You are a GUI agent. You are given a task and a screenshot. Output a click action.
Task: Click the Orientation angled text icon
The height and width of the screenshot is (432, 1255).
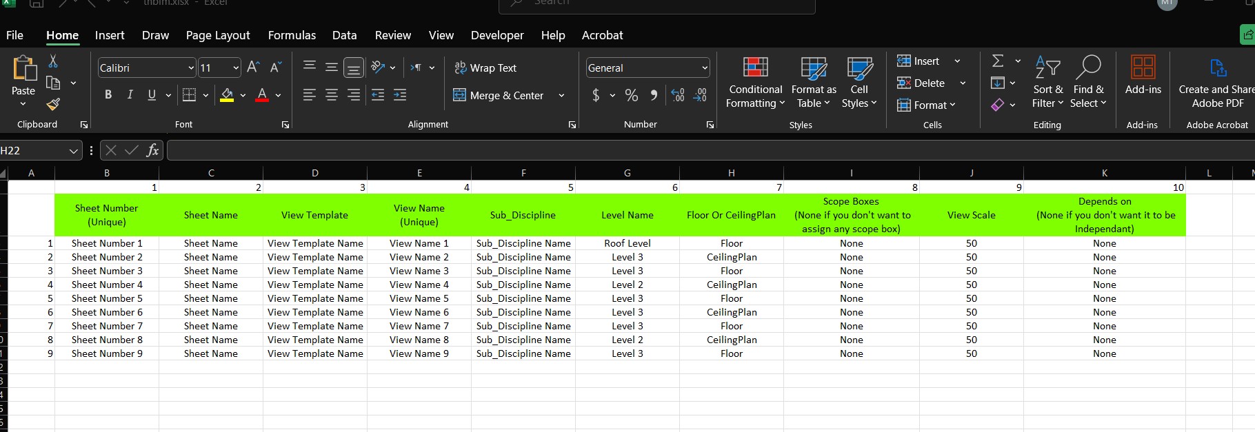pos(378,68)
